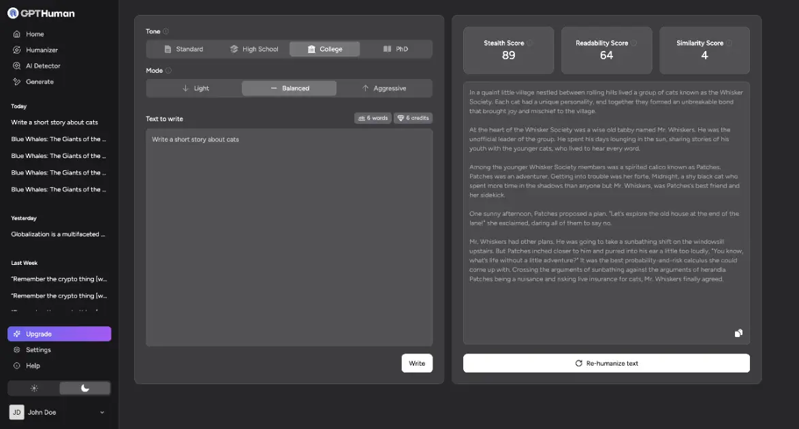Expand the John Doe account menu
Image resolution: width=799 pixels, height=429 pixels.
pos(102,412)
